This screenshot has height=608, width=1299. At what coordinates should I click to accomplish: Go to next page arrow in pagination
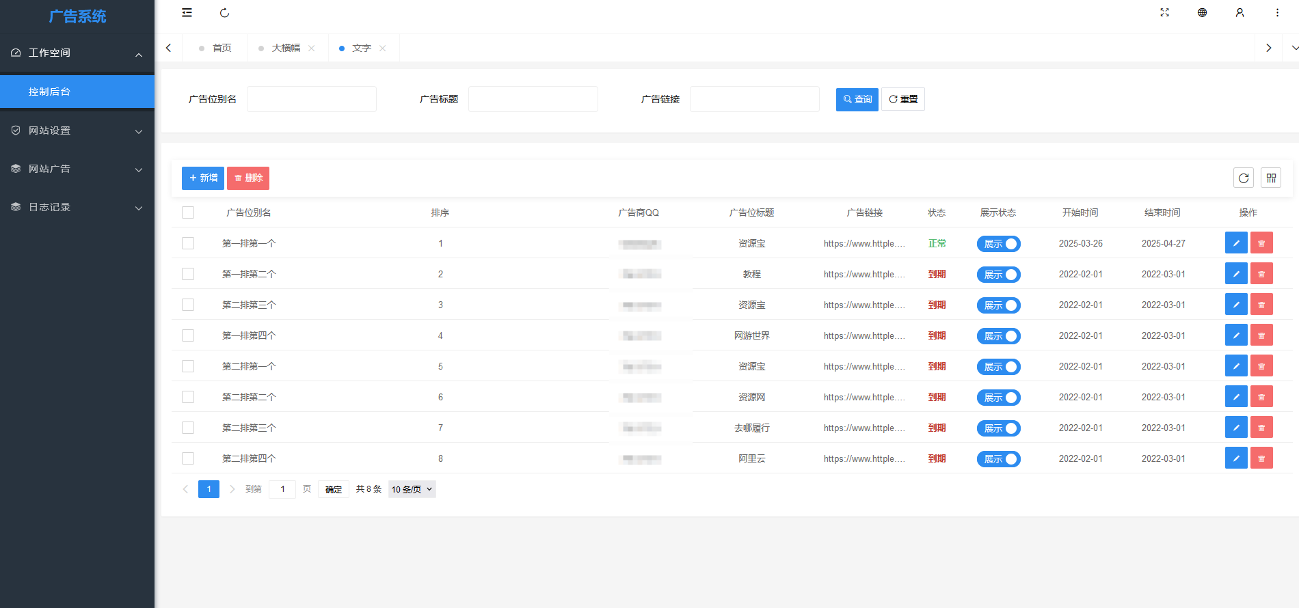232,489
